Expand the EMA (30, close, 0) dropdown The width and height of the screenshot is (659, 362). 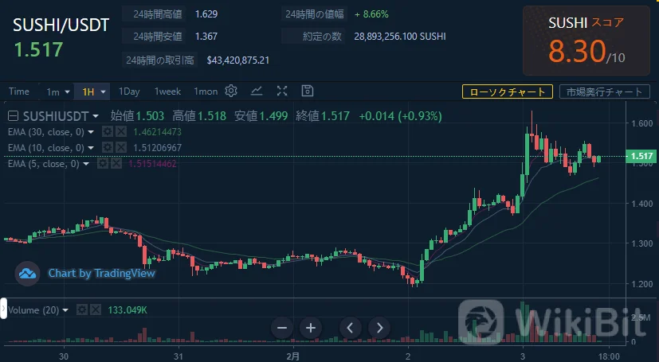point(91,132)
